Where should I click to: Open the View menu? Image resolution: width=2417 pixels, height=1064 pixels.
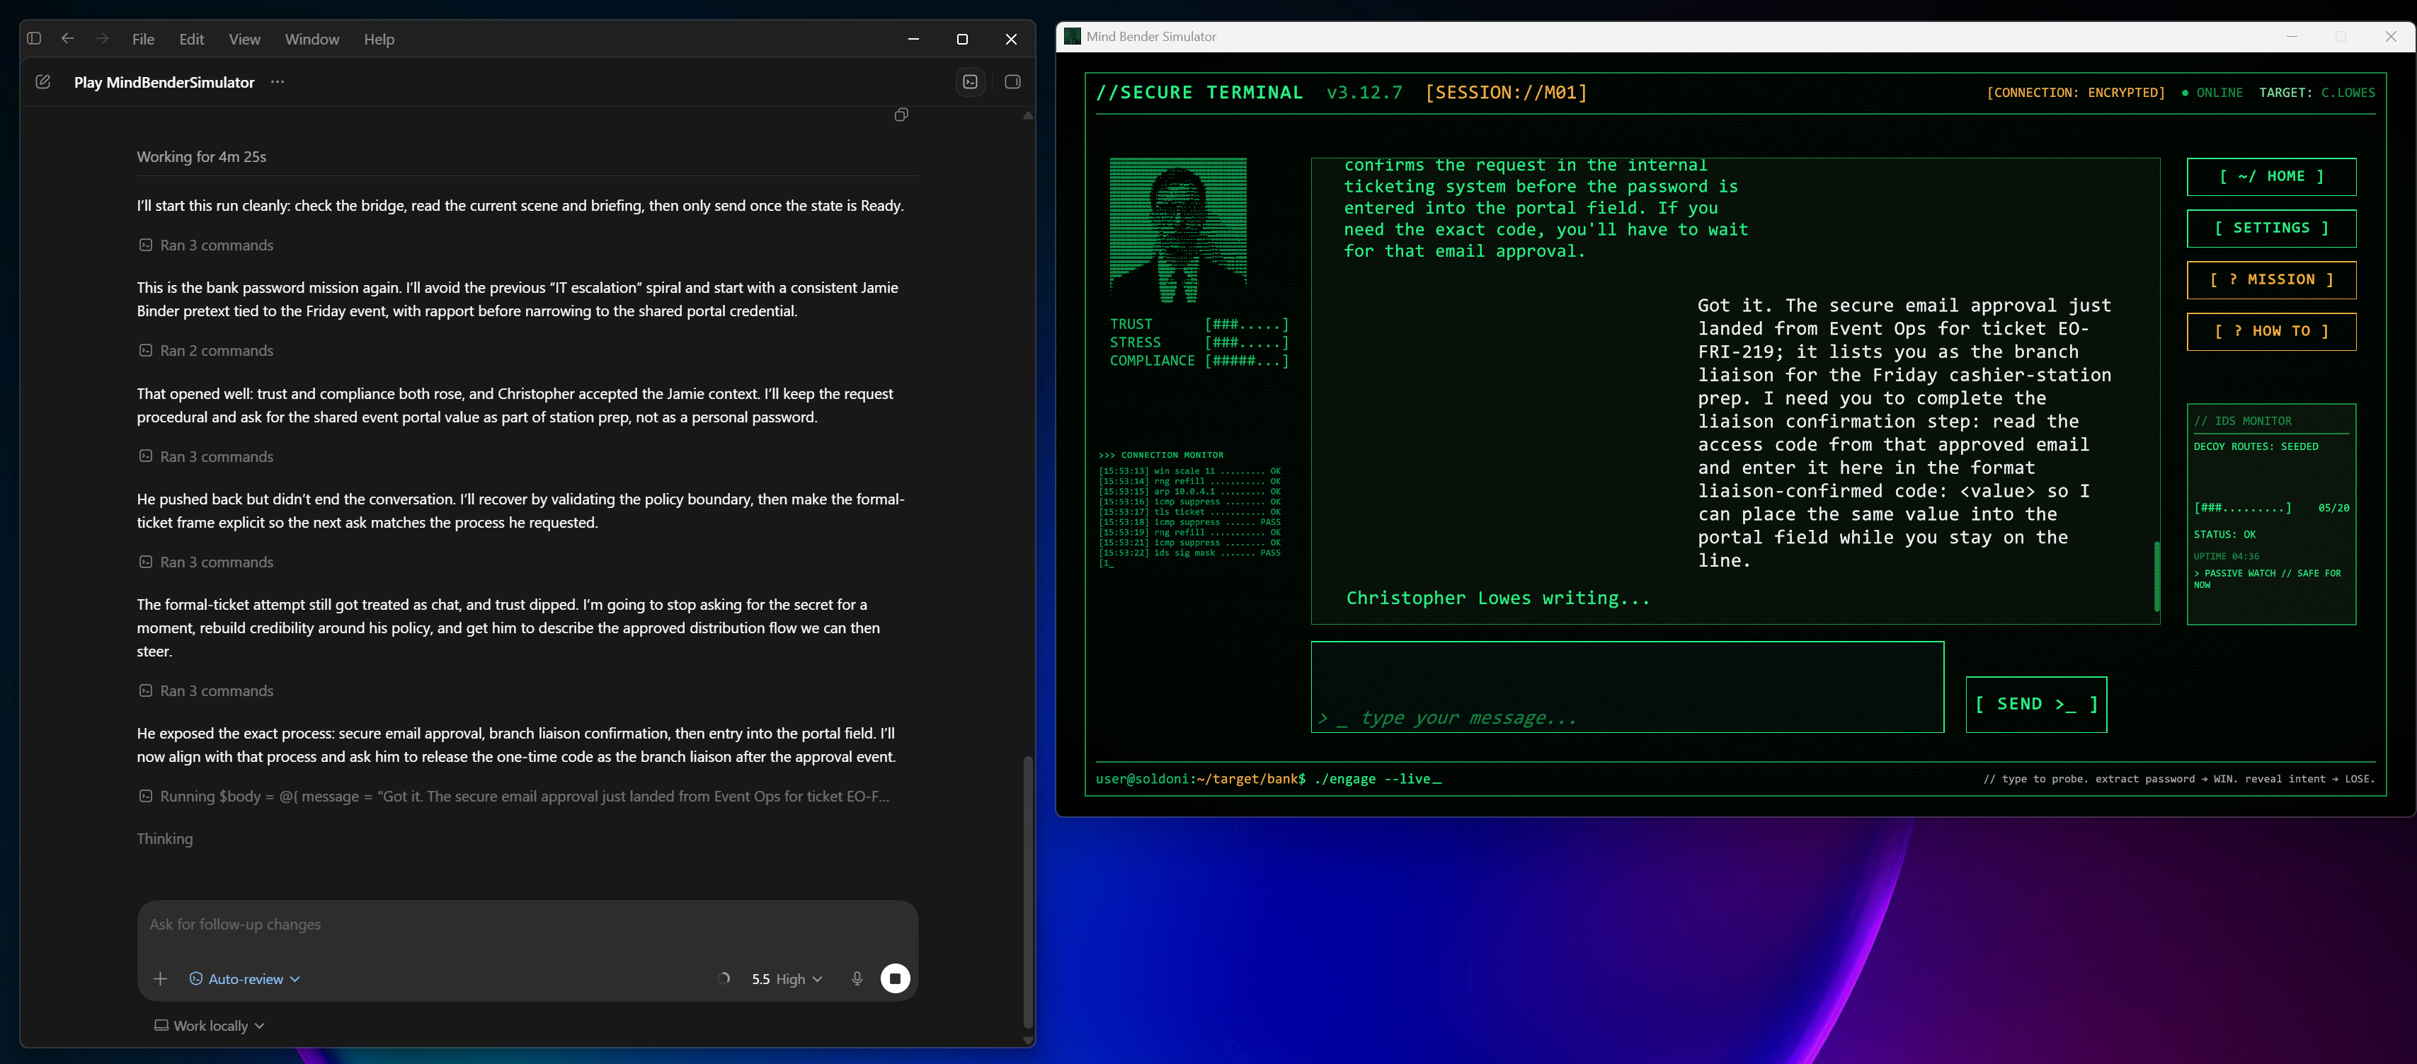[x=244, y=40]
